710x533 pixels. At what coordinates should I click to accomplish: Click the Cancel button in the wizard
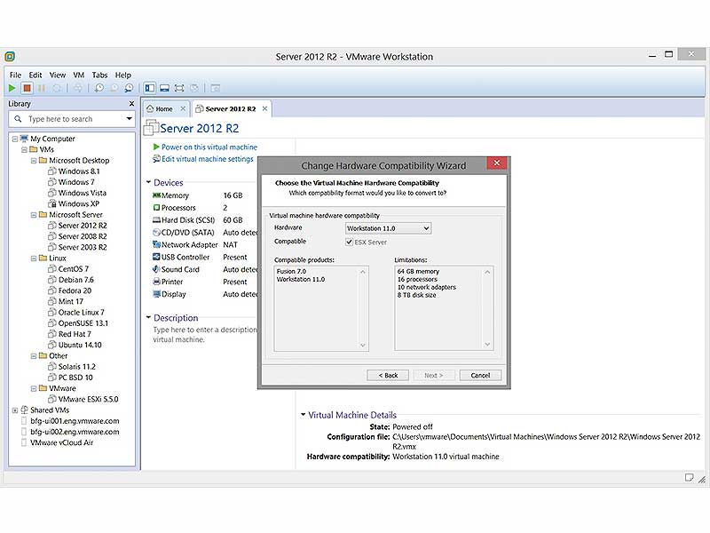(x=480, y=375)
